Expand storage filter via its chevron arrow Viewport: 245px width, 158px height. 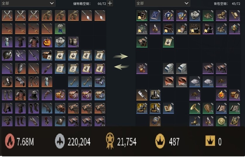point(52,3)
